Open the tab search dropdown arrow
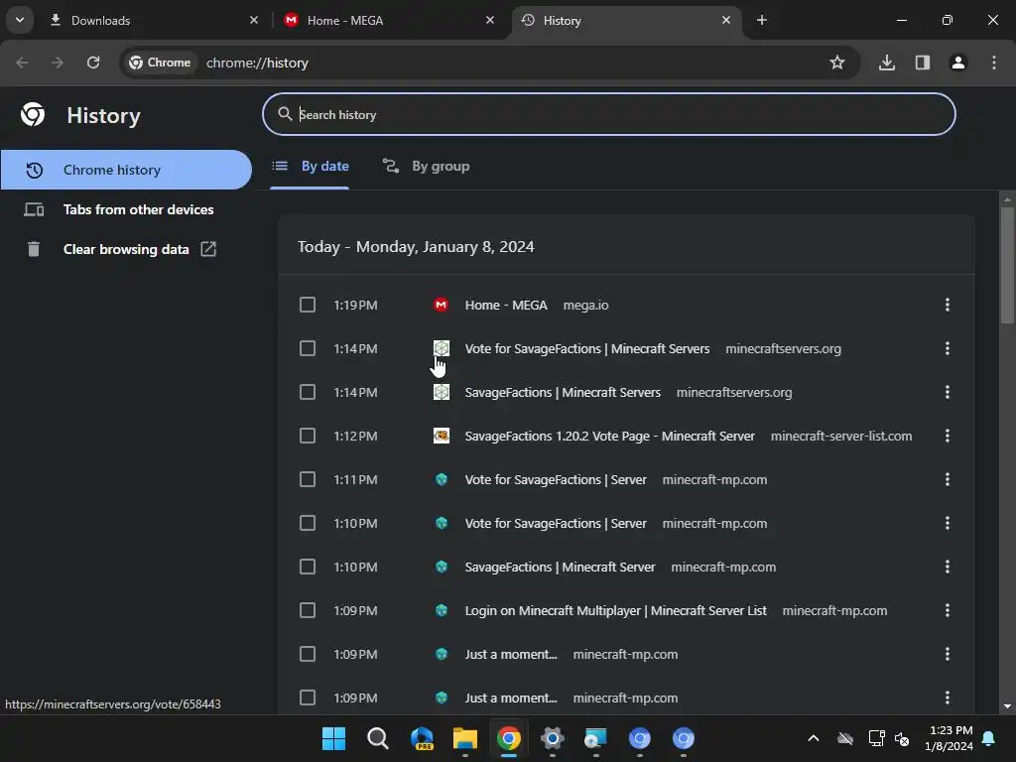The height and width of the screenshot is (762, 1016). 20,20
